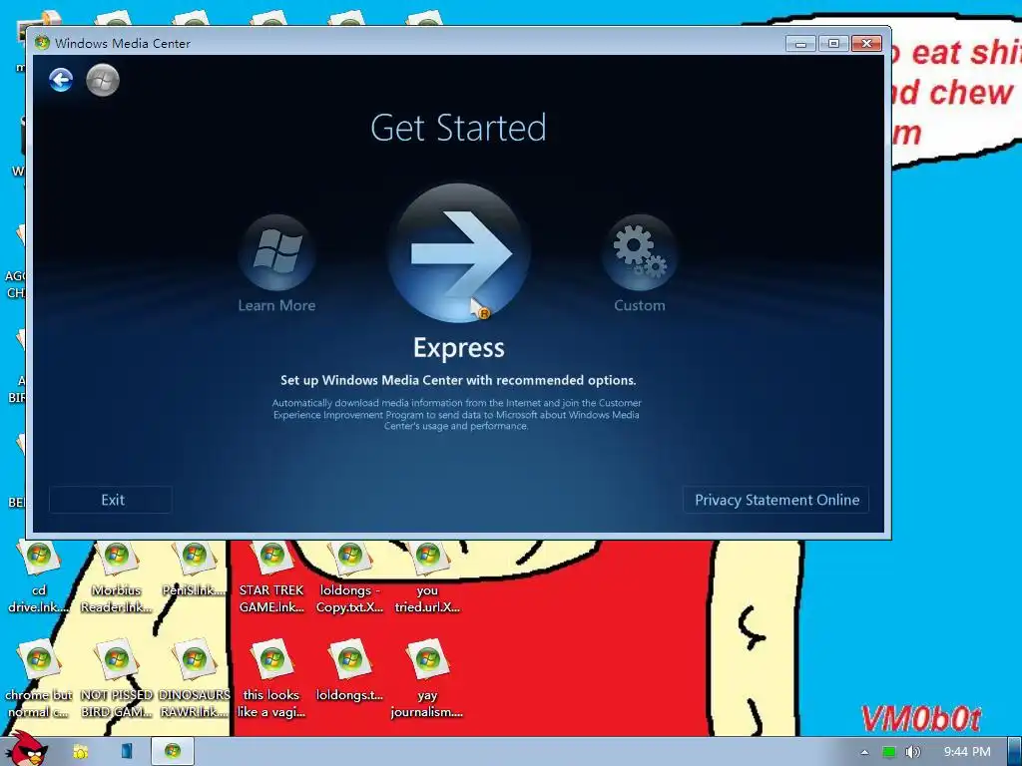The height and width of the screenshot is (766, 1022).
Task: Open Privacy Statement Online
Action: 775,500
